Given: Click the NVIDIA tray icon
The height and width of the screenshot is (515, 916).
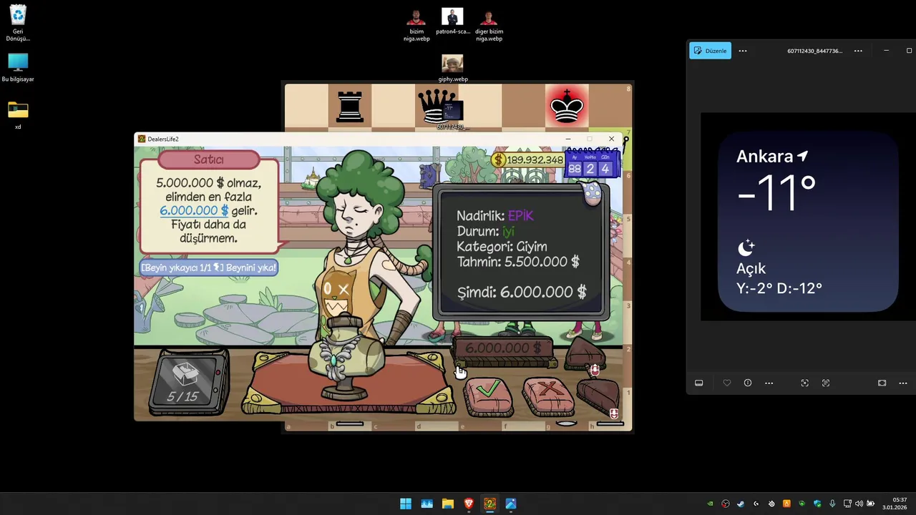Looking at the screenshot, I should pos(710,504).
